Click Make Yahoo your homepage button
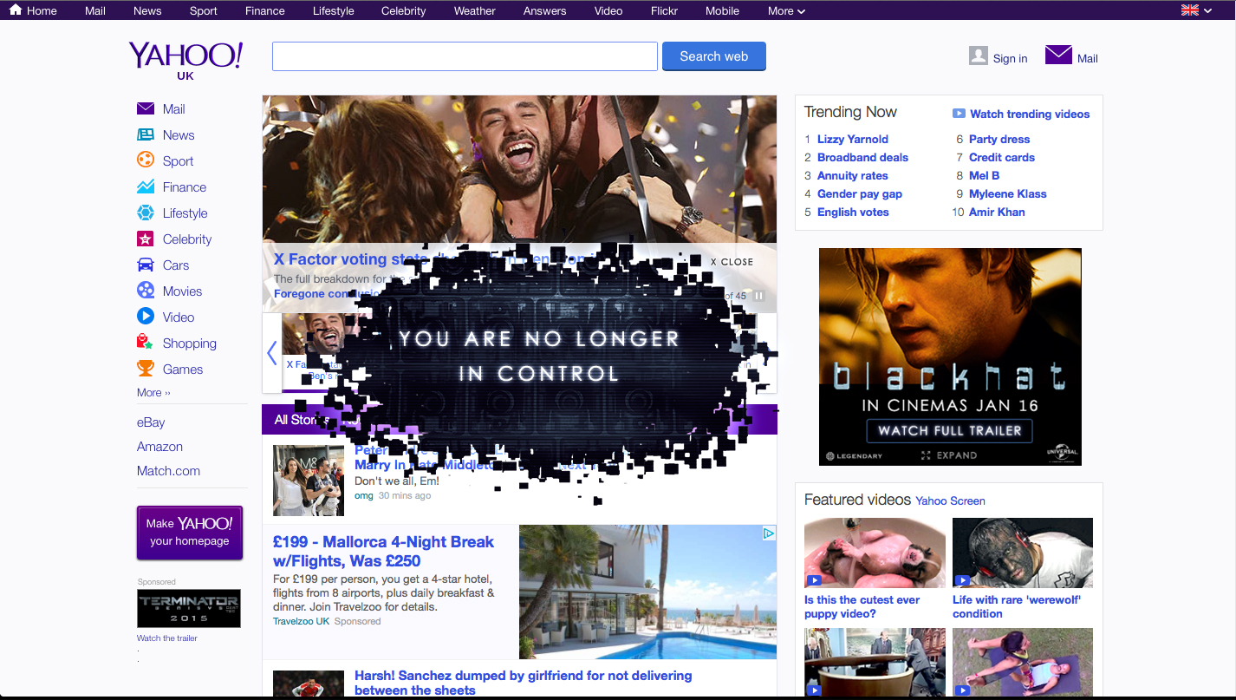The width and height of the screenshot is (1236, 700). tap(190, 532)
